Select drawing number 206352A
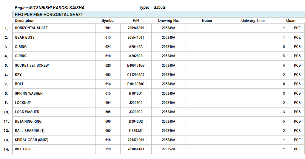This screenshot has width=305, height=159. (169, 149)
